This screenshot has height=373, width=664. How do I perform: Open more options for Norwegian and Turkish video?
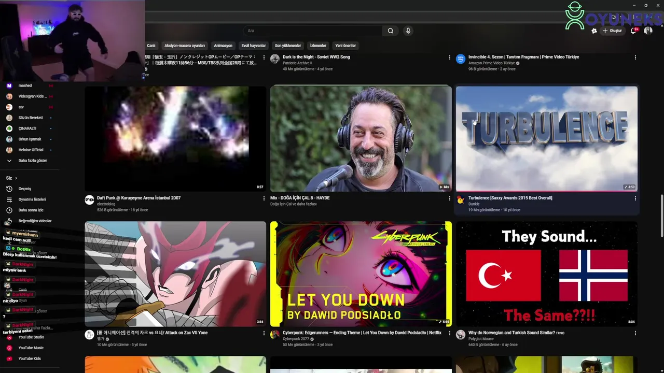[635, 333]
